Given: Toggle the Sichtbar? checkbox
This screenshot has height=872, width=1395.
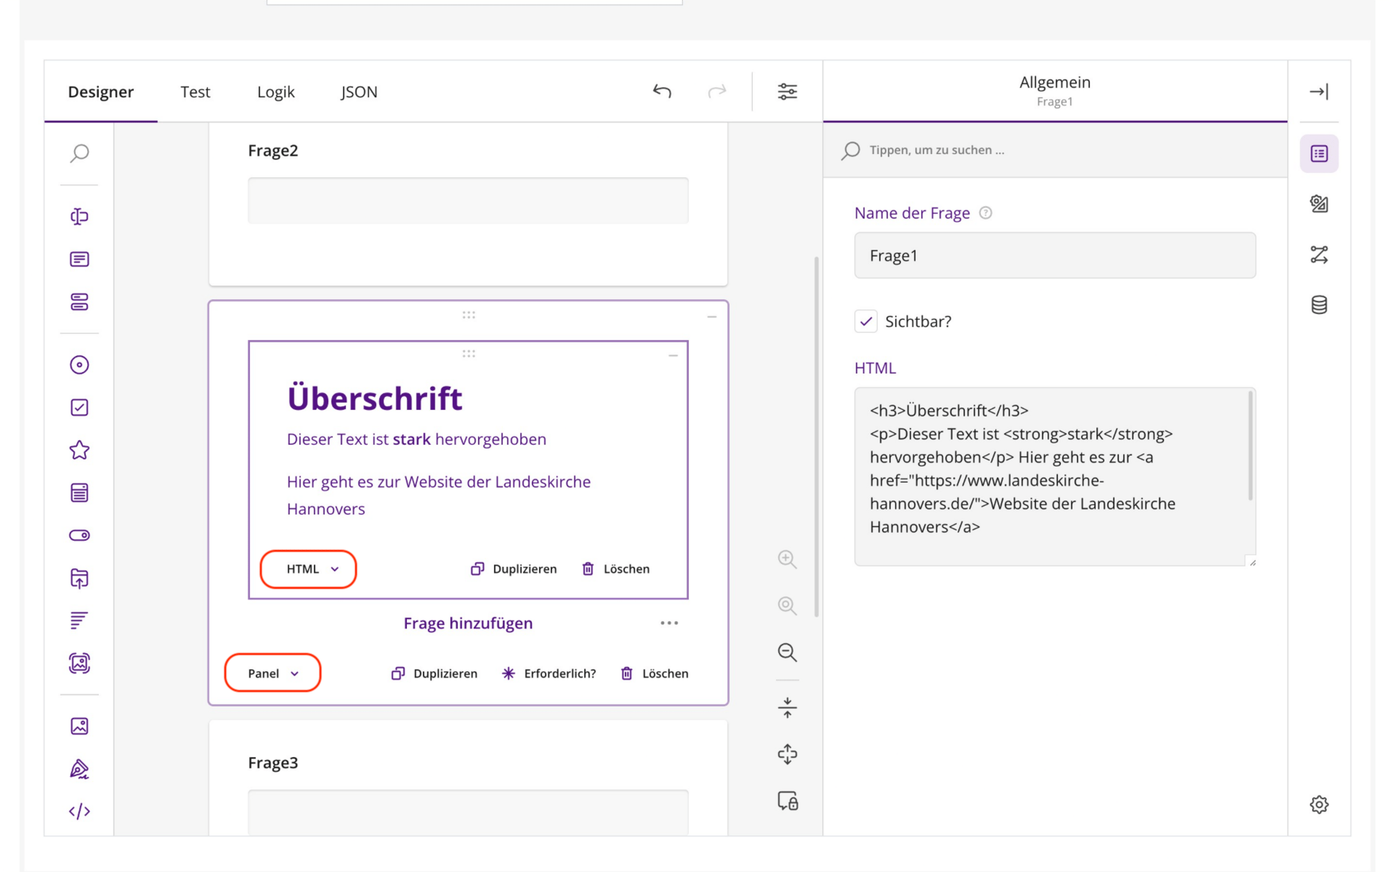Looking at the screenshot, I should [x=866, y=321].
